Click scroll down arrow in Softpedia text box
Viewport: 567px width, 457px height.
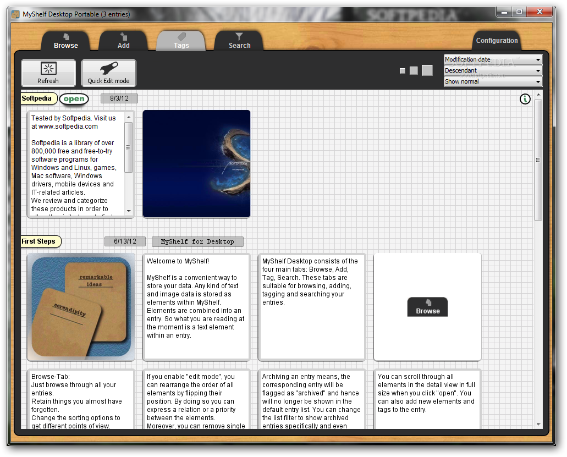click(x=129, y=211)
